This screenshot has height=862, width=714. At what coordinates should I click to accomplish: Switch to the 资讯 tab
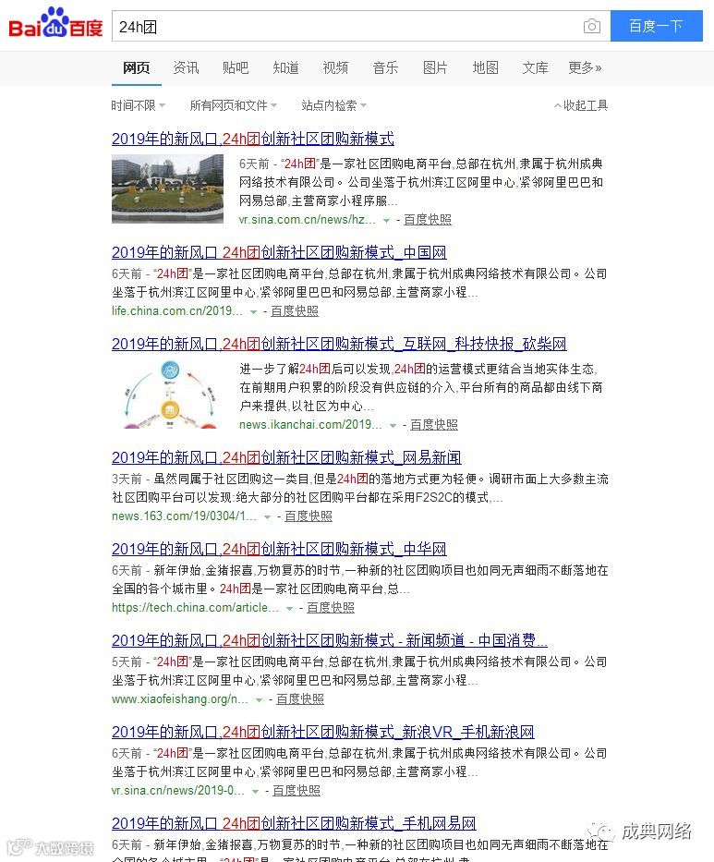[186, 67]
